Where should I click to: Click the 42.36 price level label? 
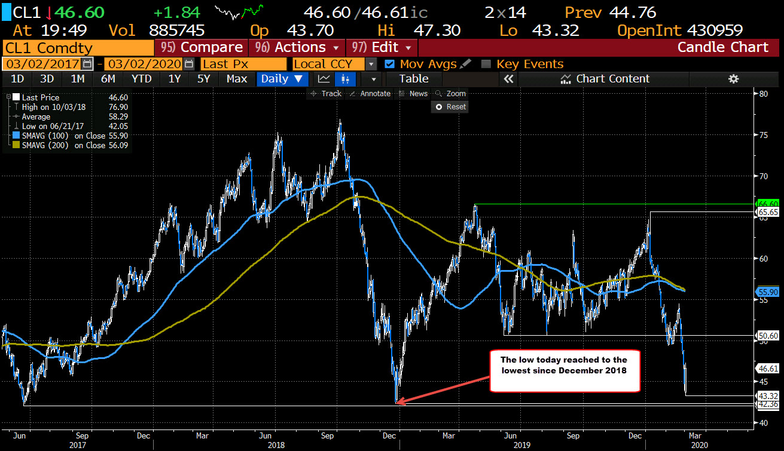pos(768,404)
